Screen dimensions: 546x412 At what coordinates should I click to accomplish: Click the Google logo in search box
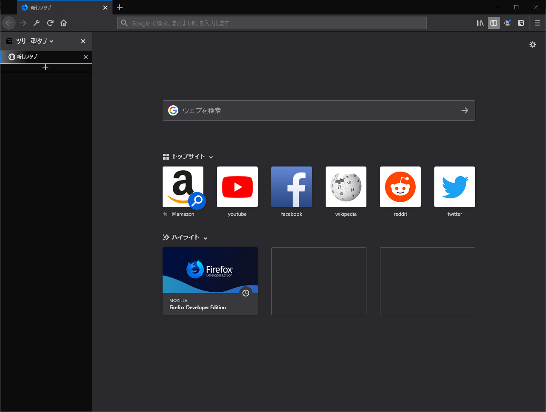click(x=173, y=110)
